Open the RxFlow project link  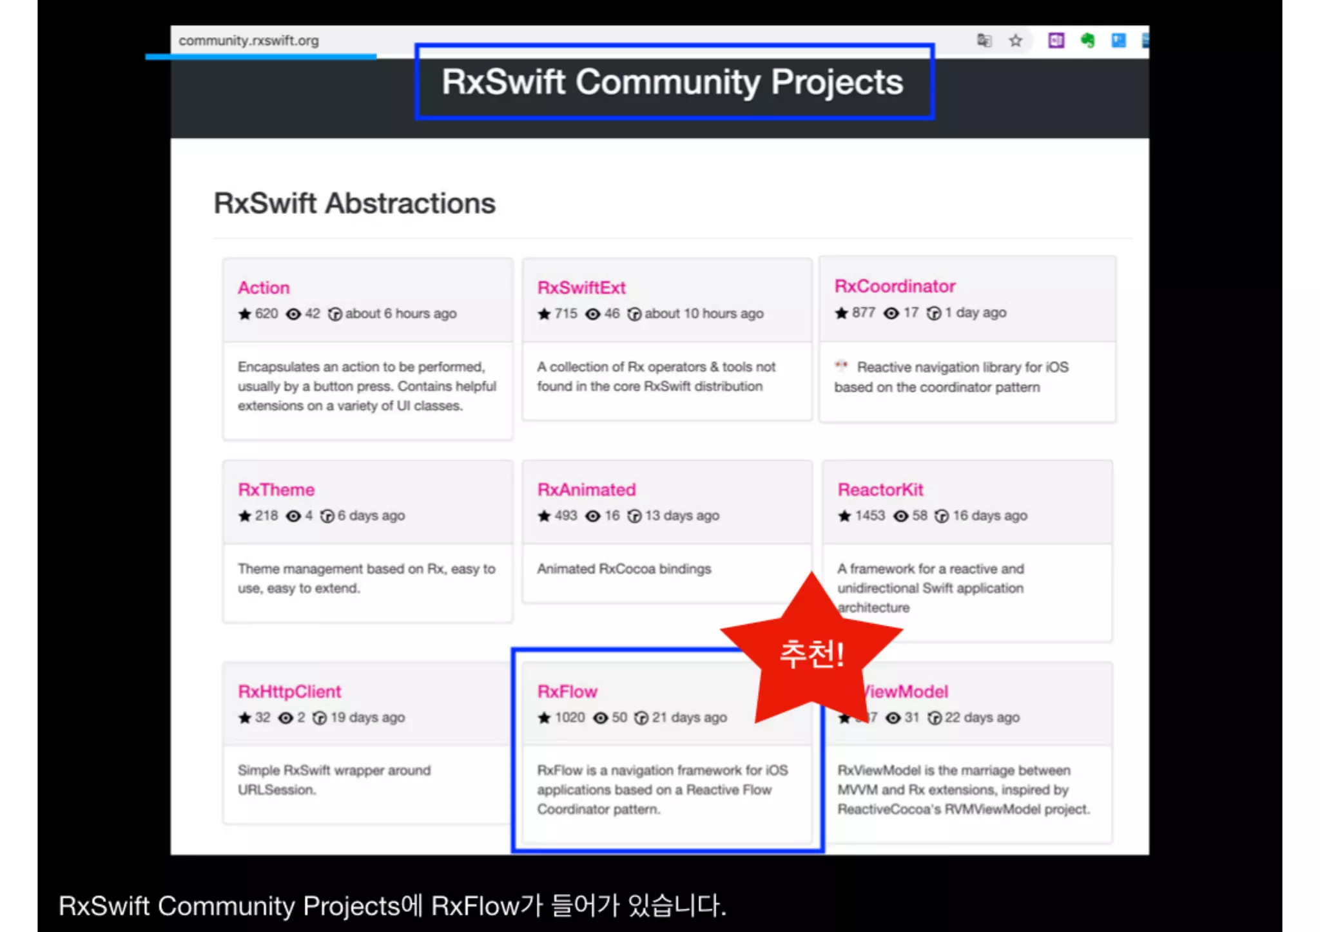[x=567, y=691]
